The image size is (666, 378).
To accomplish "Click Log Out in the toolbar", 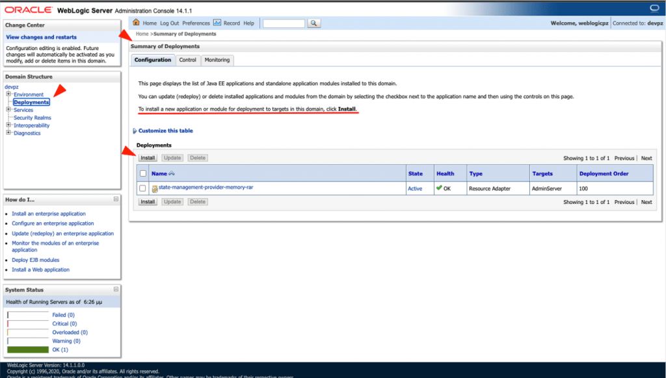I will click(170, 23).
